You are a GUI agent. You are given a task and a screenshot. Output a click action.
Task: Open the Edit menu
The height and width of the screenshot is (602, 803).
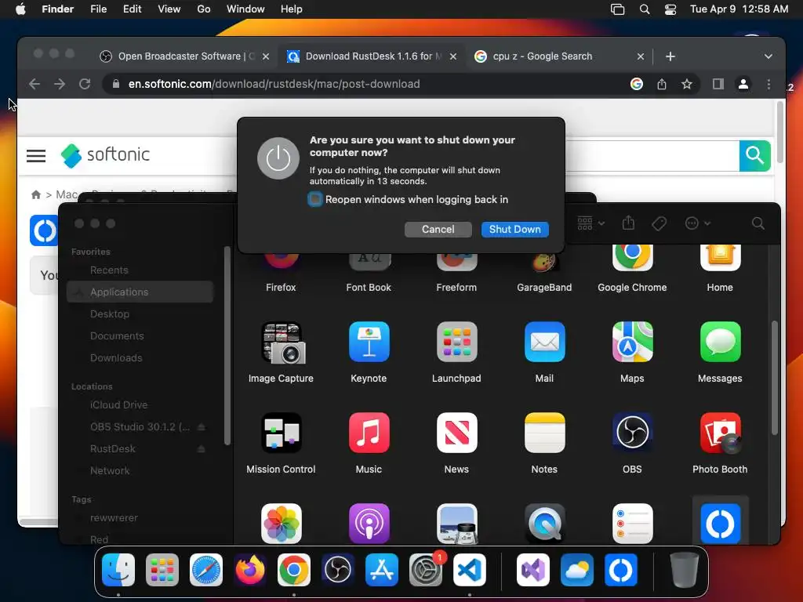(132, 9)
